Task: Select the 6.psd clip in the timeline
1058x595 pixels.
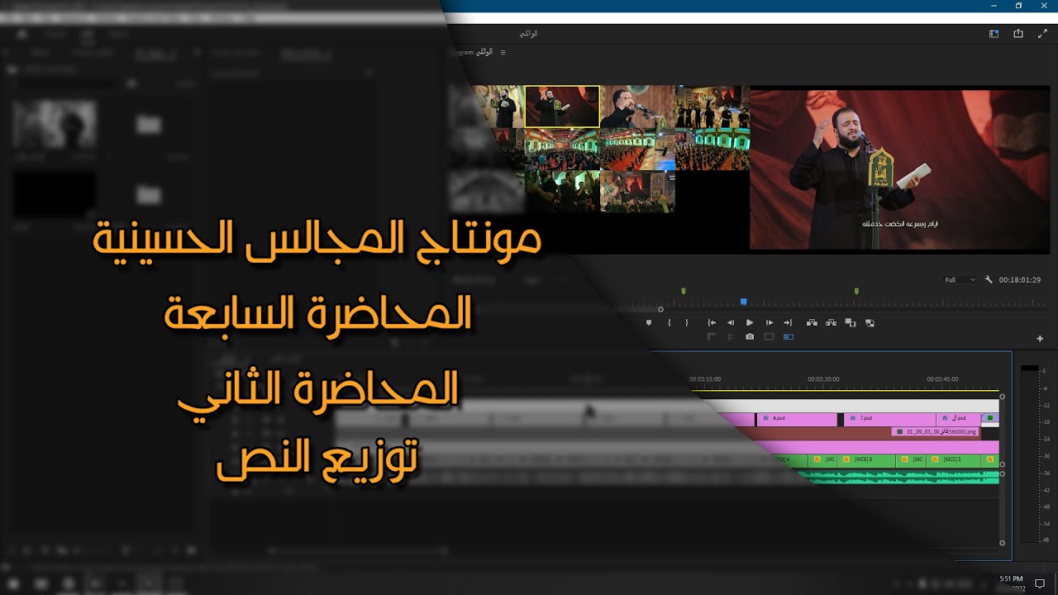Action: pyautogui.click(x=797, y=419)
